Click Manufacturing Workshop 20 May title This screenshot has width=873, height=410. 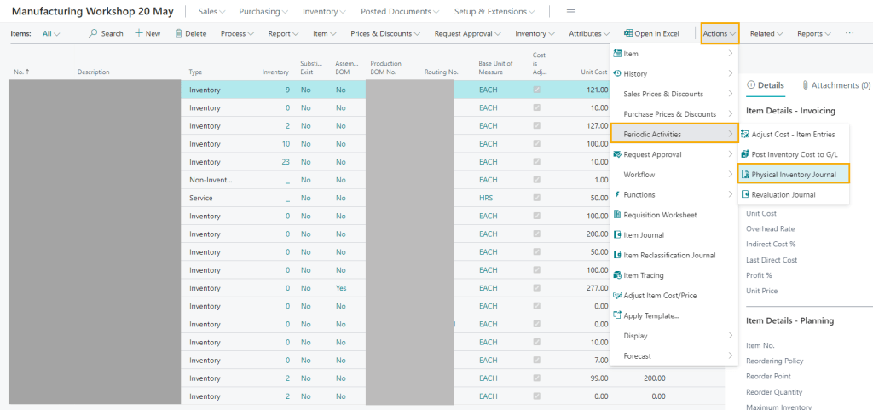coord(92,12)
